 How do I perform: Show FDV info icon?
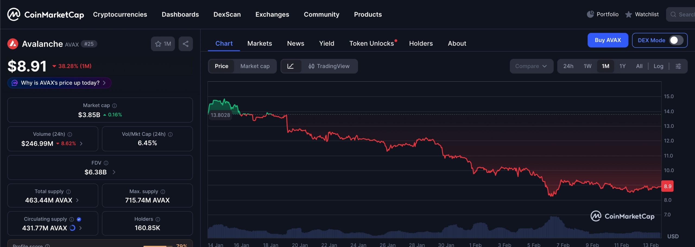[106, 163]
